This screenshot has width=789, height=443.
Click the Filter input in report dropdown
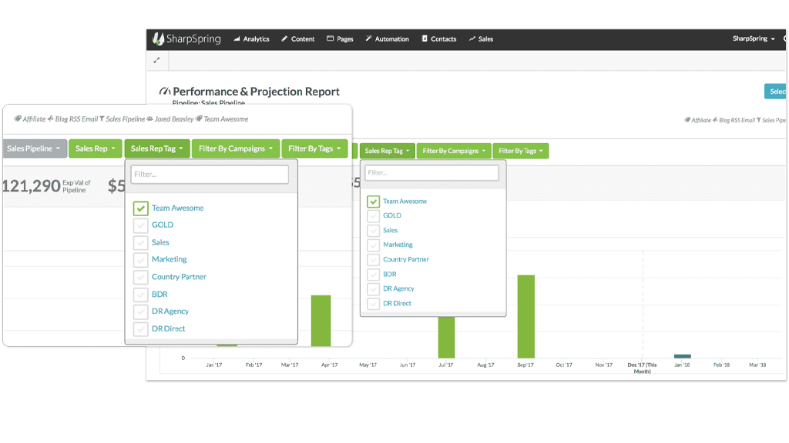pyautogui.click(x=431, y=173)
